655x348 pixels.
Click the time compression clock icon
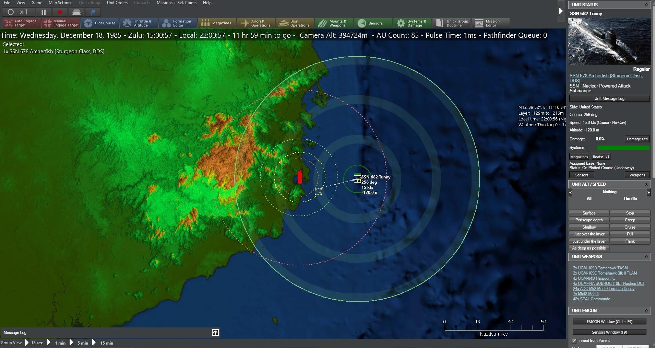(x=11, y=12)
